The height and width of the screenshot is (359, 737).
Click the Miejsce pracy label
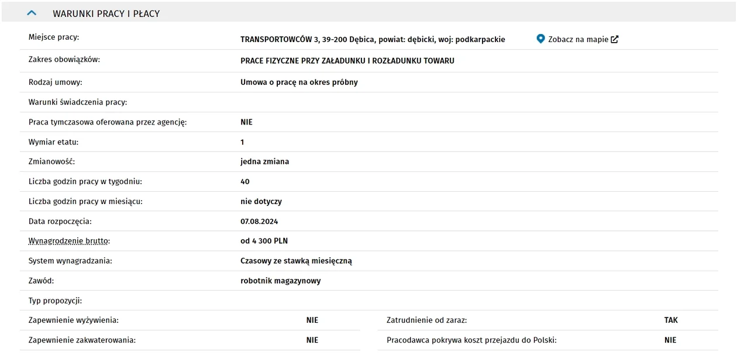coord(54,37)
